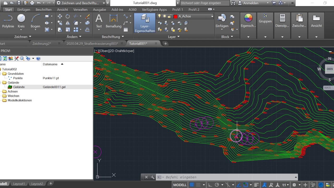The image size is (334, 188).
Task: Select the Gelände0011.gel tree item
Action: point(54,87)
